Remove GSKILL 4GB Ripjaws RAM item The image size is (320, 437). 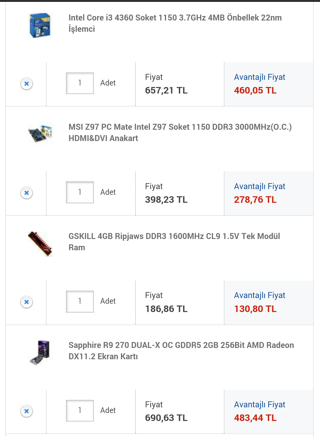(26, 302)
